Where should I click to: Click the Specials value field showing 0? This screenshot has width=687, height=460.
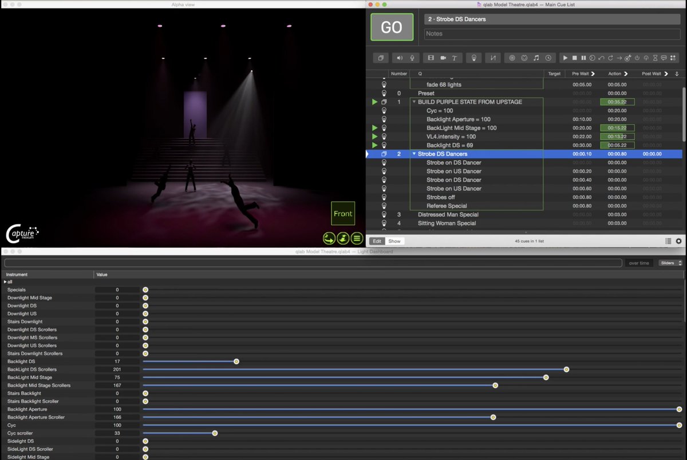coord(117,290)
